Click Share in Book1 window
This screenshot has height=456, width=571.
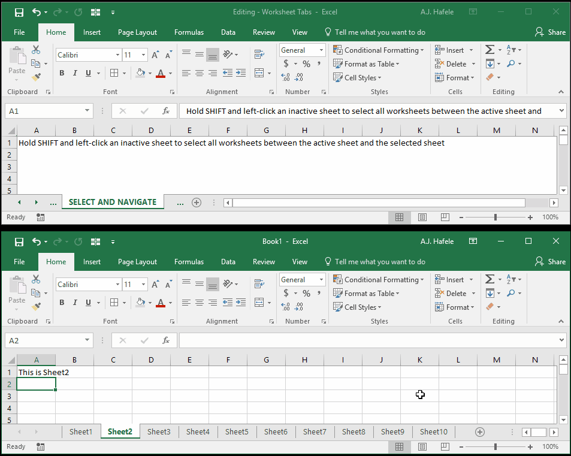[x=550, y=262]
